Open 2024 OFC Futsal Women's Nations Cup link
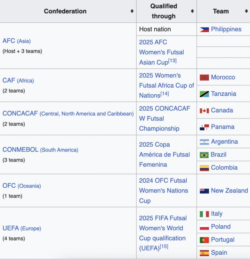The image size is (250, 259). point(164,191)
